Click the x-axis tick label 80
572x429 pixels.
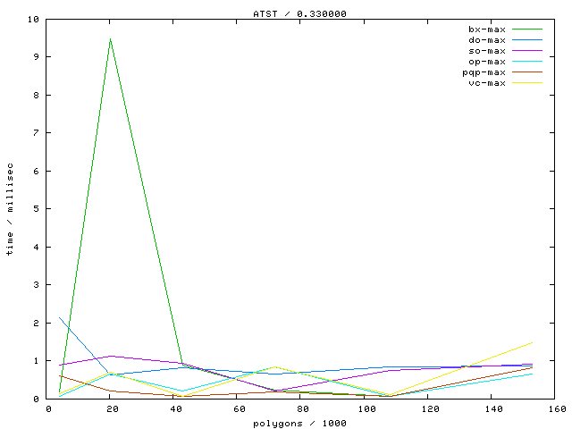click(x=303, y=408)
